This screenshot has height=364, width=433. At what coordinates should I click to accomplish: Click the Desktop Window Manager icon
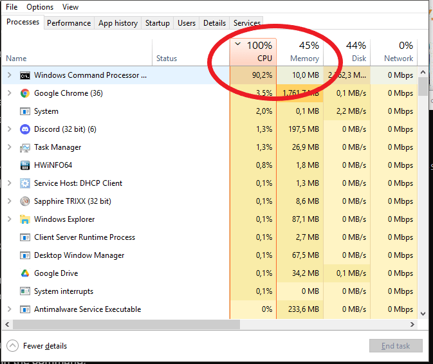(25, 255)
